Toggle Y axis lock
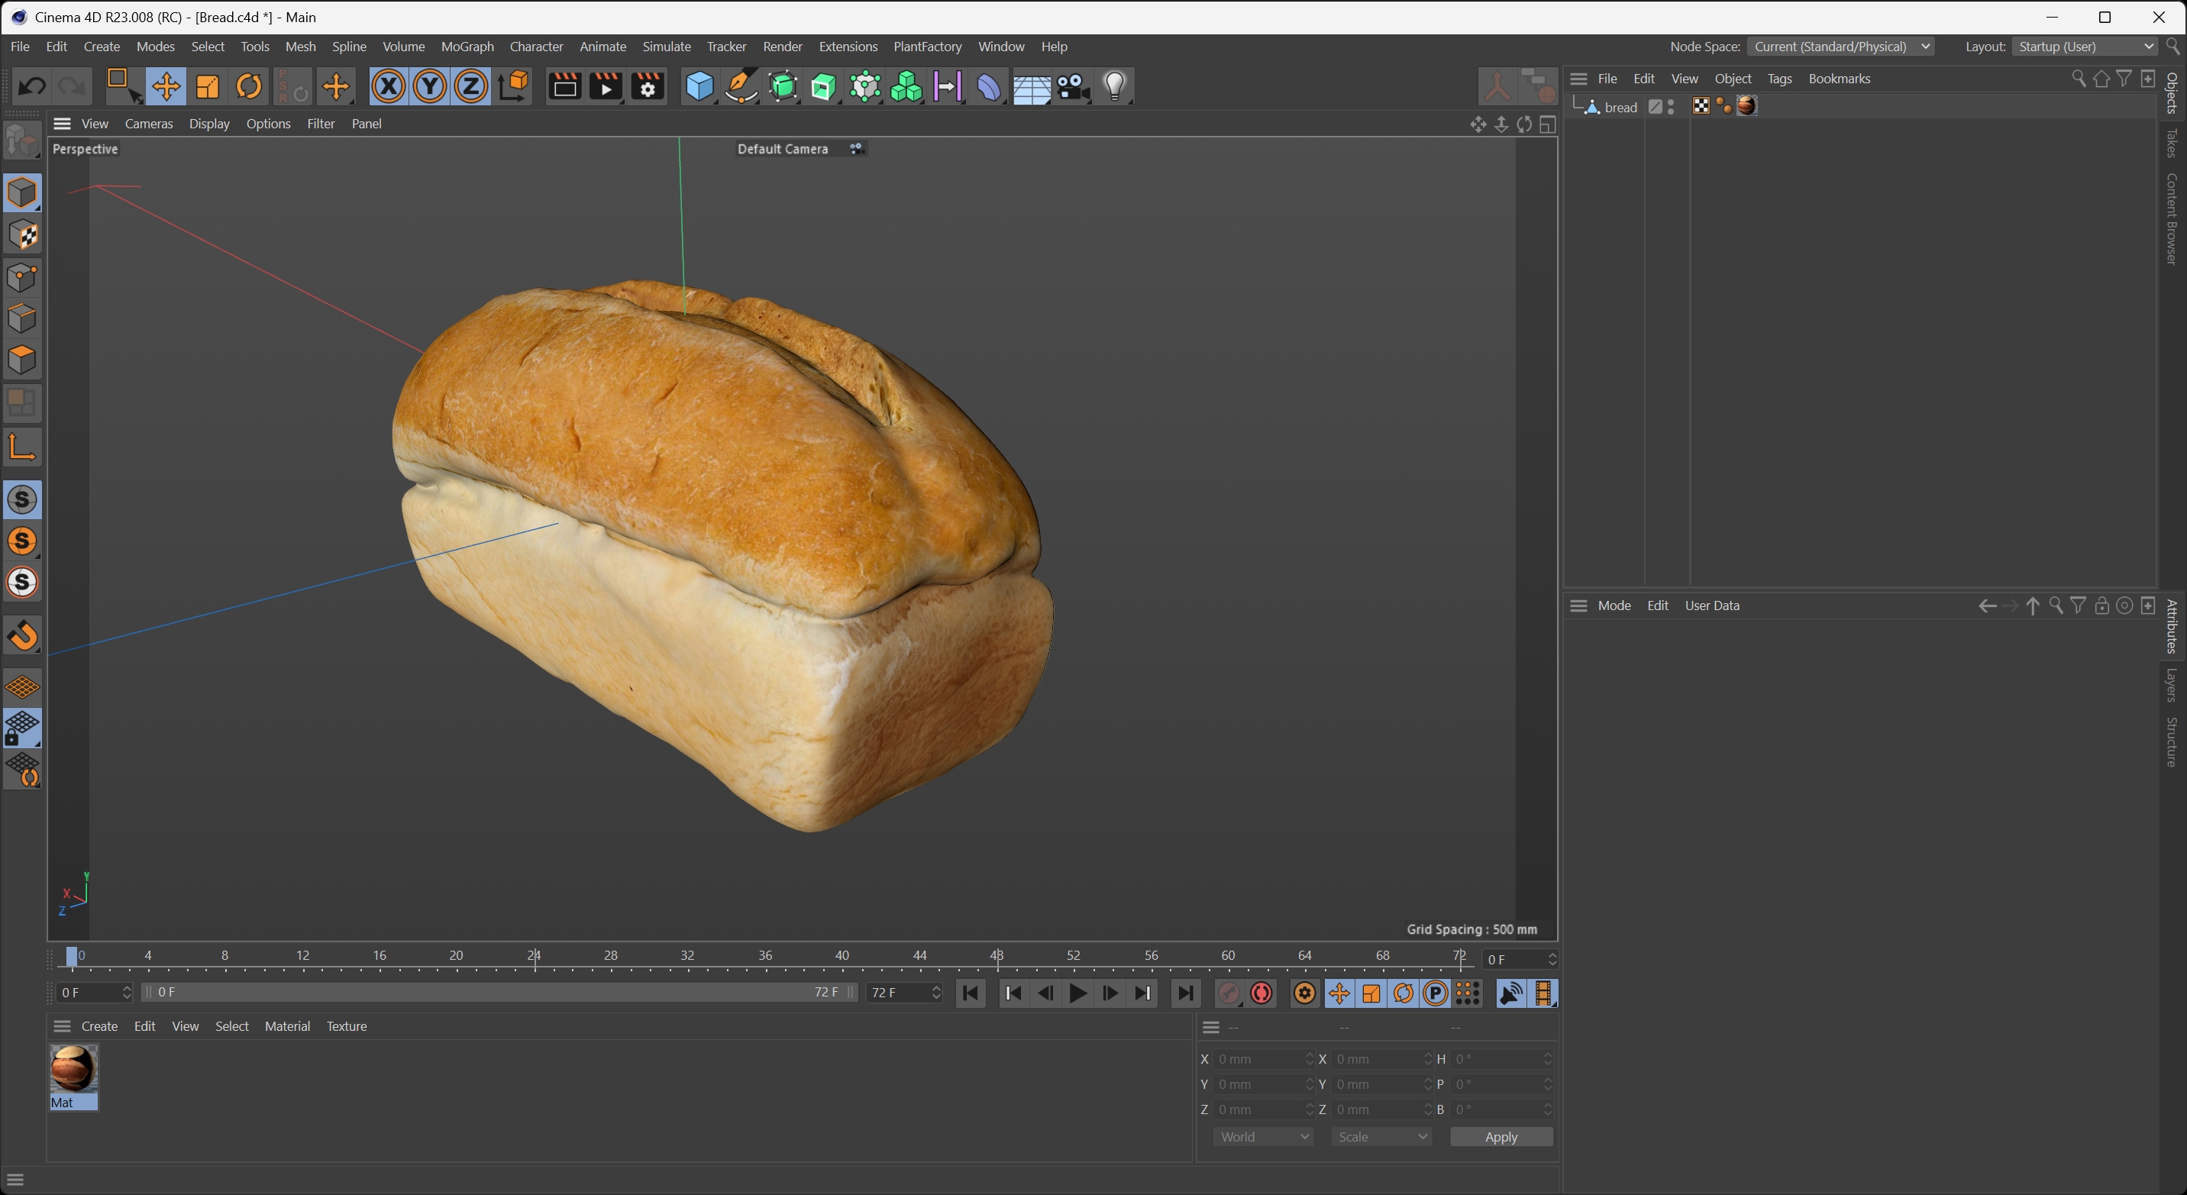This screenshot has width=2187, height=1195. 430,86
